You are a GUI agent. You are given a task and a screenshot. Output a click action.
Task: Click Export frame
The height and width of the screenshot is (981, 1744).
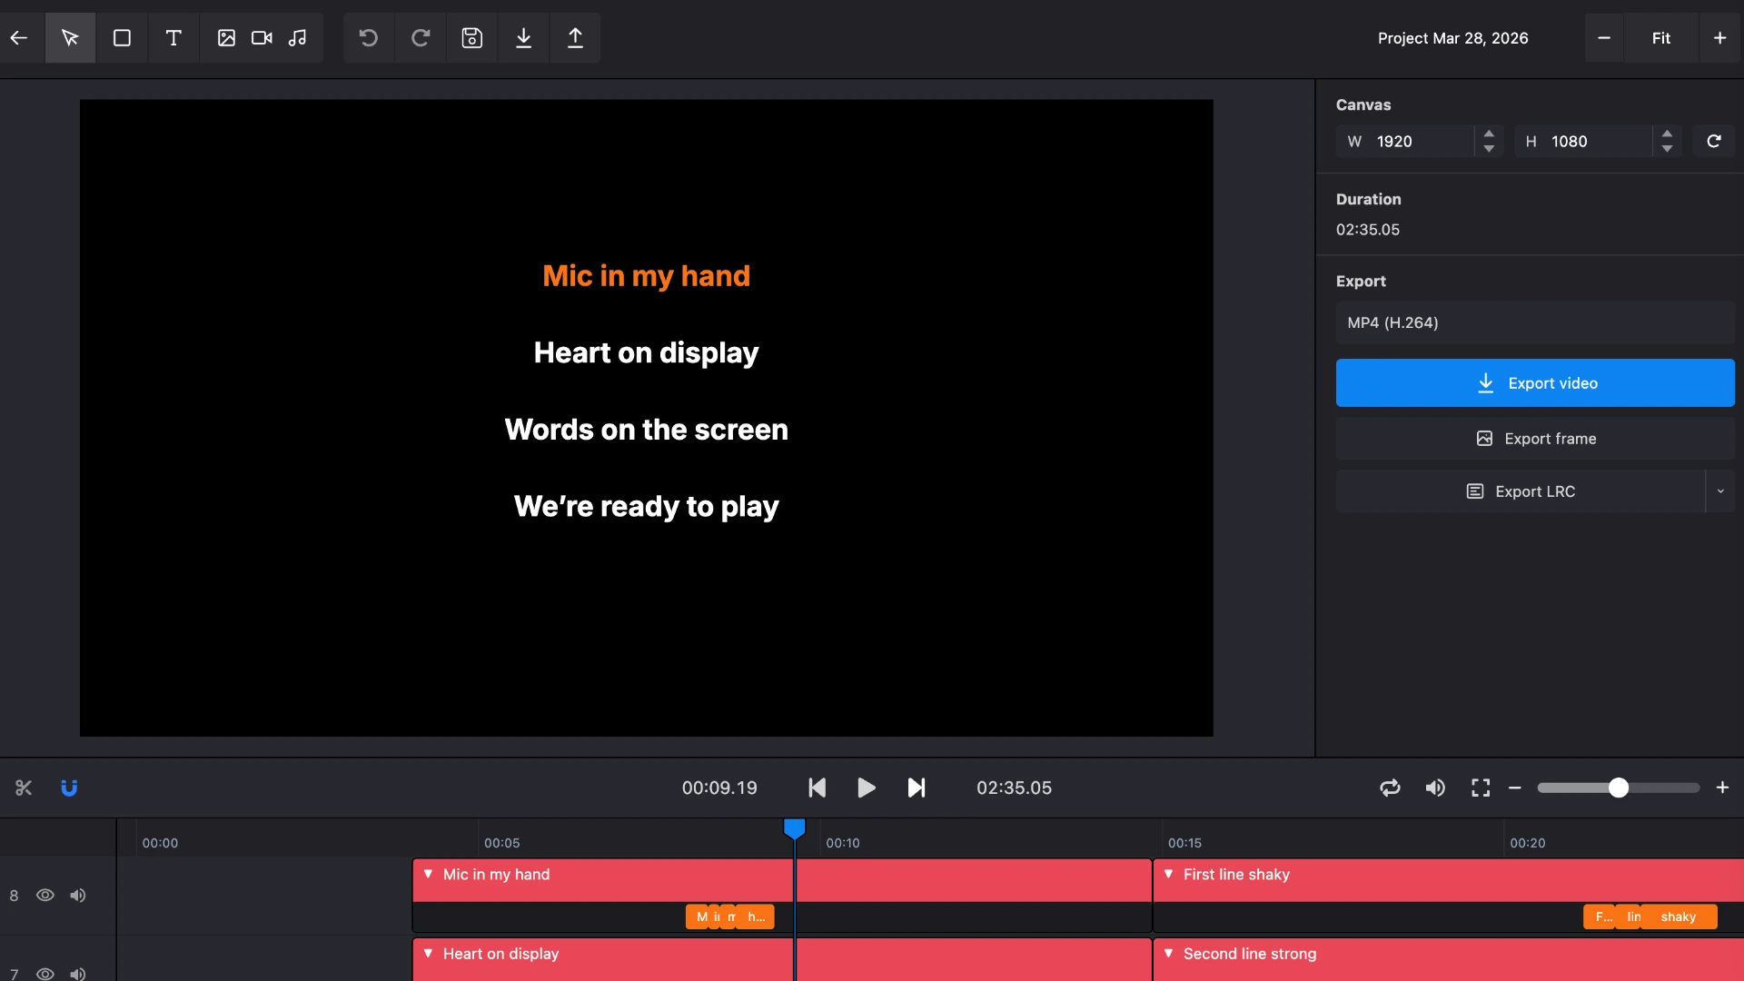(1535, 438)
